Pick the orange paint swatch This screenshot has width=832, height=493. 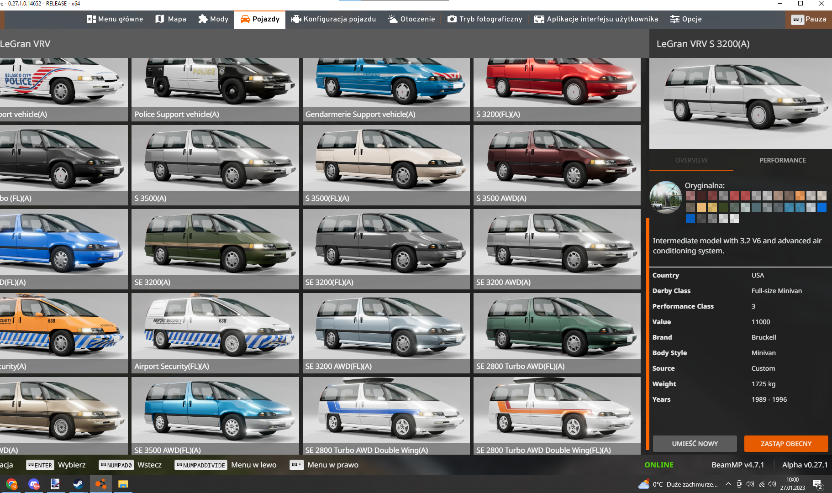[x=800, y=196]
